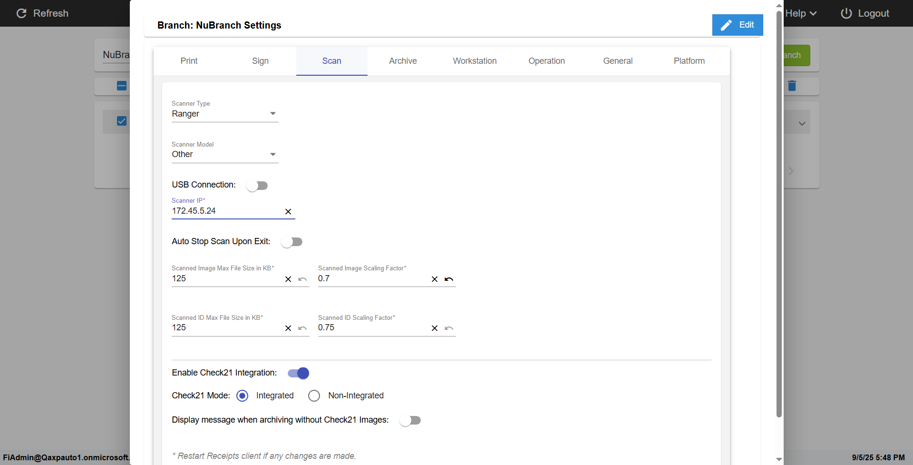913x465 pixels.
Task: Reset Scanned Image Scaling Factor to default
Action: pyautogui.click(x=449, y=279)
